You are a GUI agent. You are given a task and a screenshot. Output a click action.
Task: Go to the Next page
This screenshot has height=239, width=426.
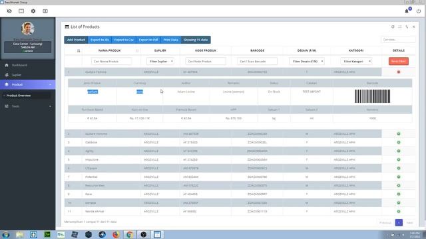coord(410,223)
